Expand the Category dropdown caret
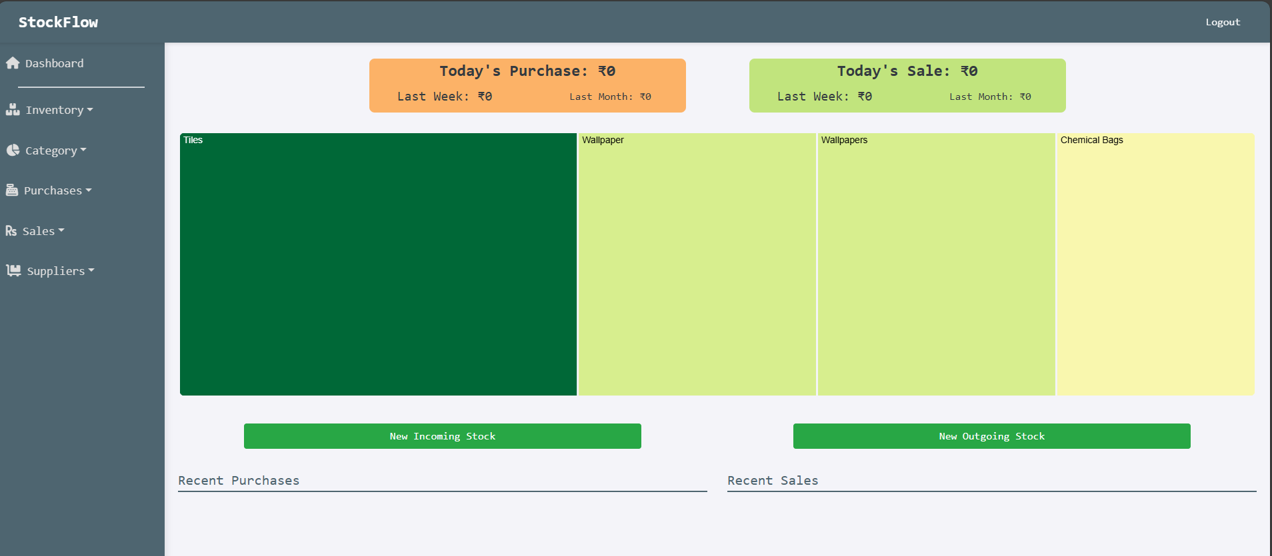 pos(83,150)
